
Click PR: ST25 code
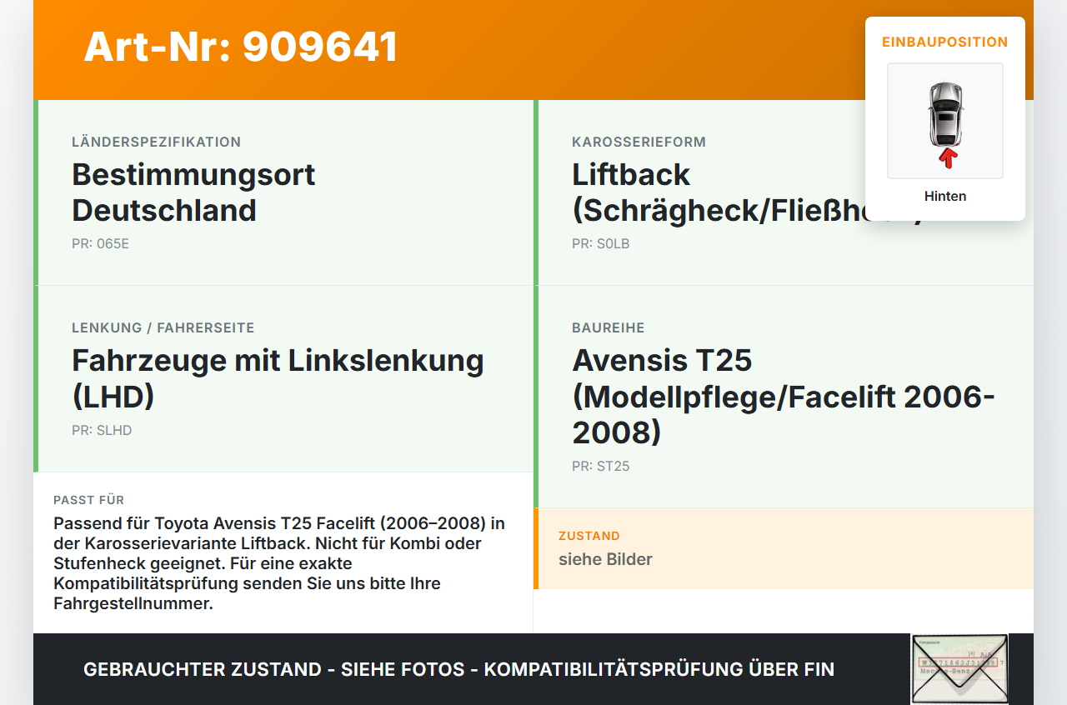601,467
